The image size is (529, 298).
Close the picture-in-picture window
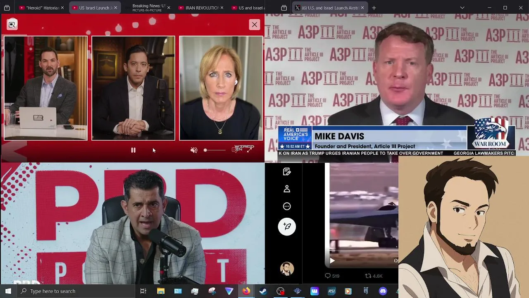(x=255, y=24)
